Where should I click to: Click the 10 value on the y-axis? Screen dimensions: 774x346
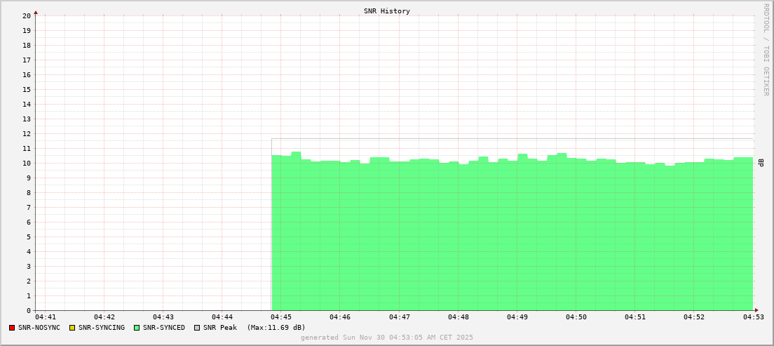point(27,163)
